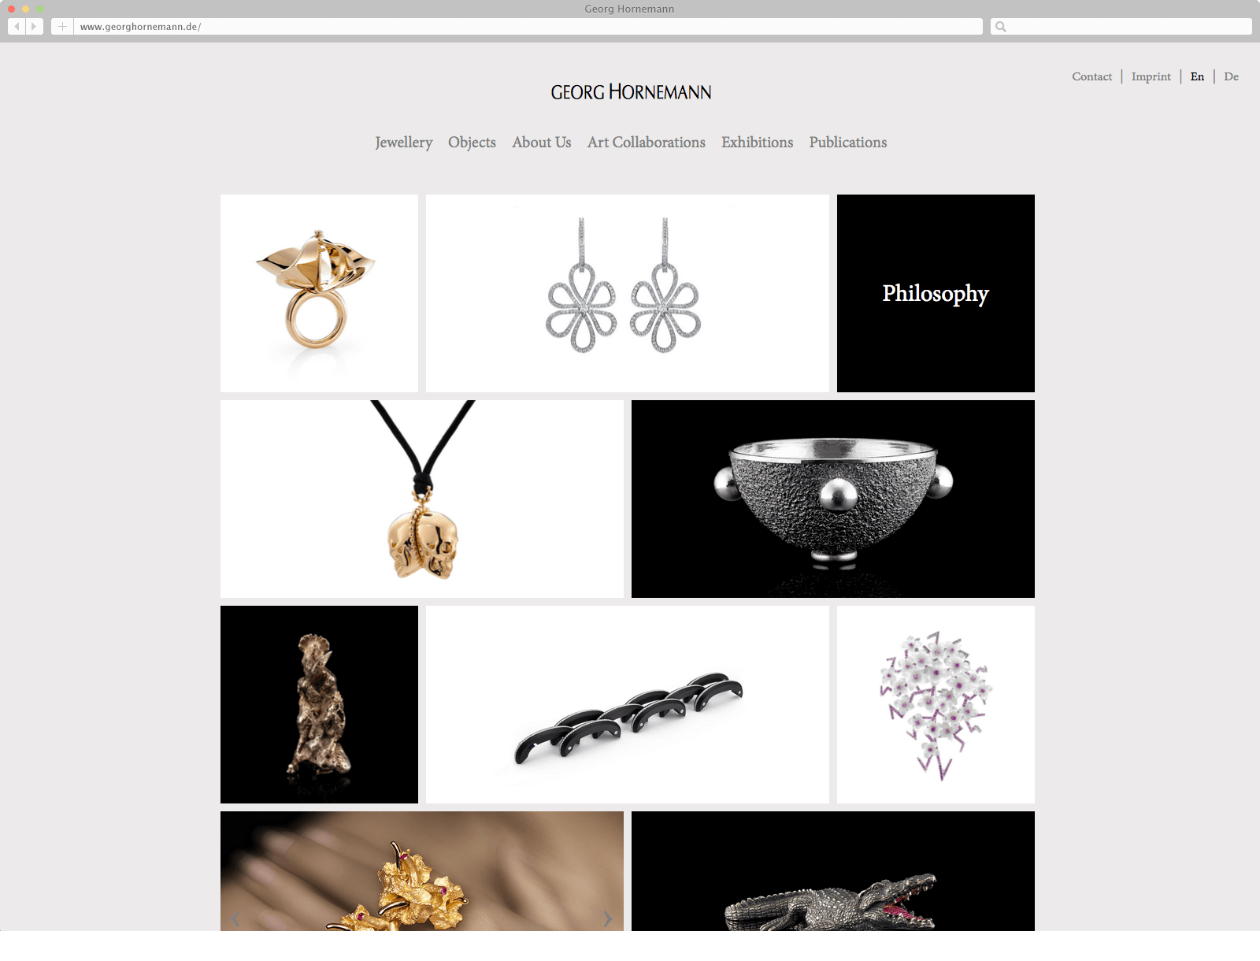Switch language to De
Viewport: 1260px width, 961px height.
tap(1232, 76)
